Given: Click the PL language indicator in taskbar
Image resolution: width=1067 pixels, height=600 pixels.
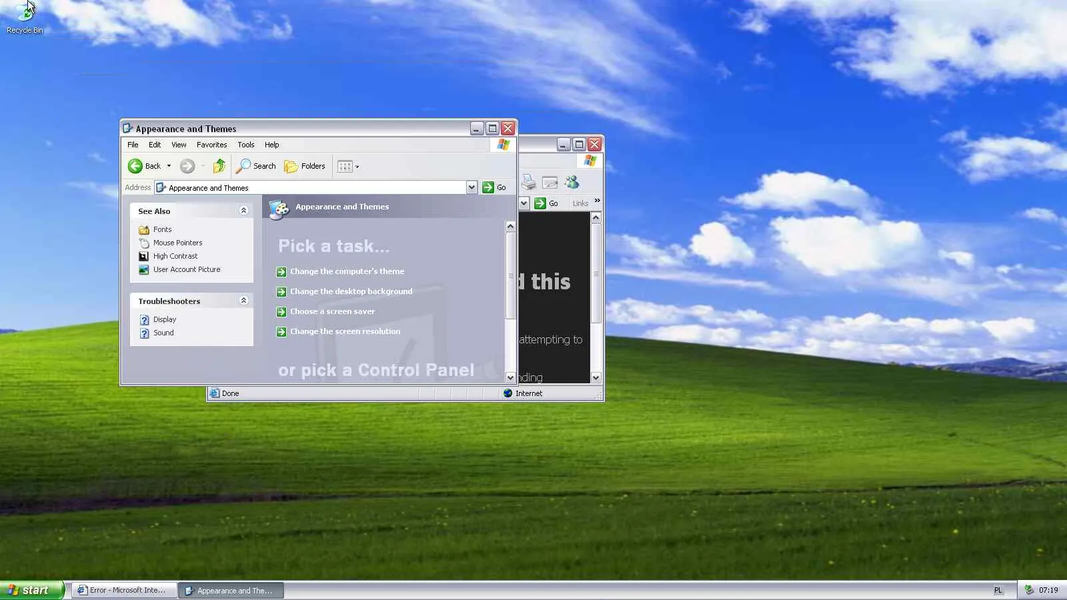Looking at the screenshot, I should coord(998,590).
